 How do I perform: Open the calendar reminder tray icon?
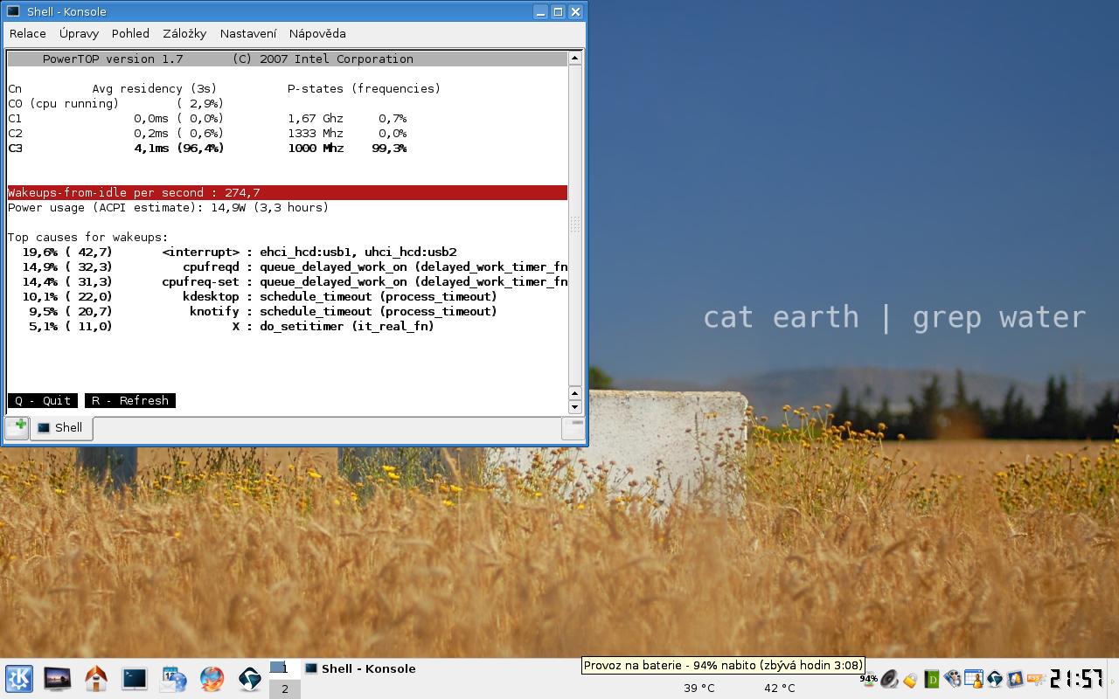[973, 679]
